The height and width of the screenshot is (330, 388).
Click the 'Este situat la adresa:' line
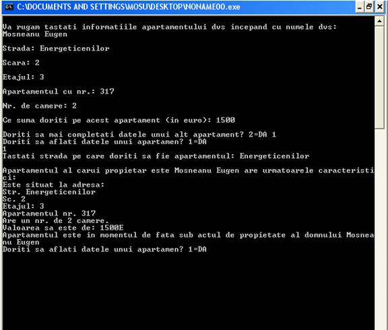tap(53, 185)
